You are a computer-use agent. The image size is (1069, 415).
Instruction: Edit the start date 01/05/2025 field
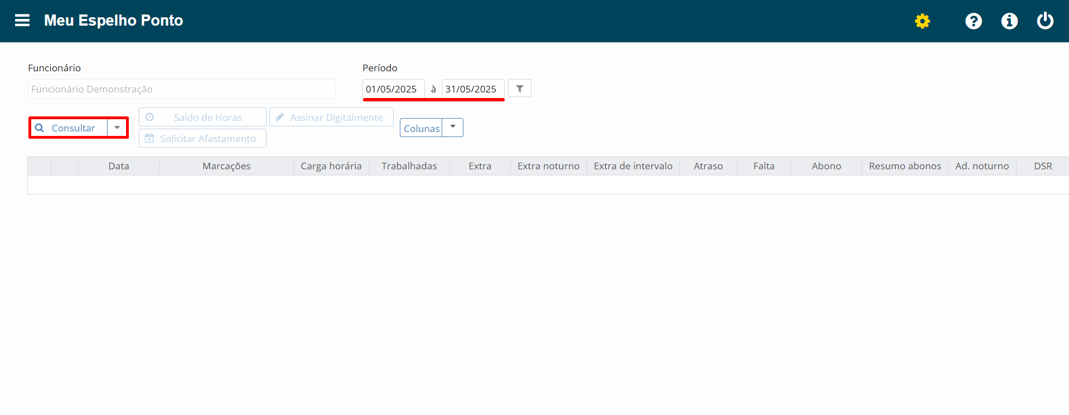[394, 89]
